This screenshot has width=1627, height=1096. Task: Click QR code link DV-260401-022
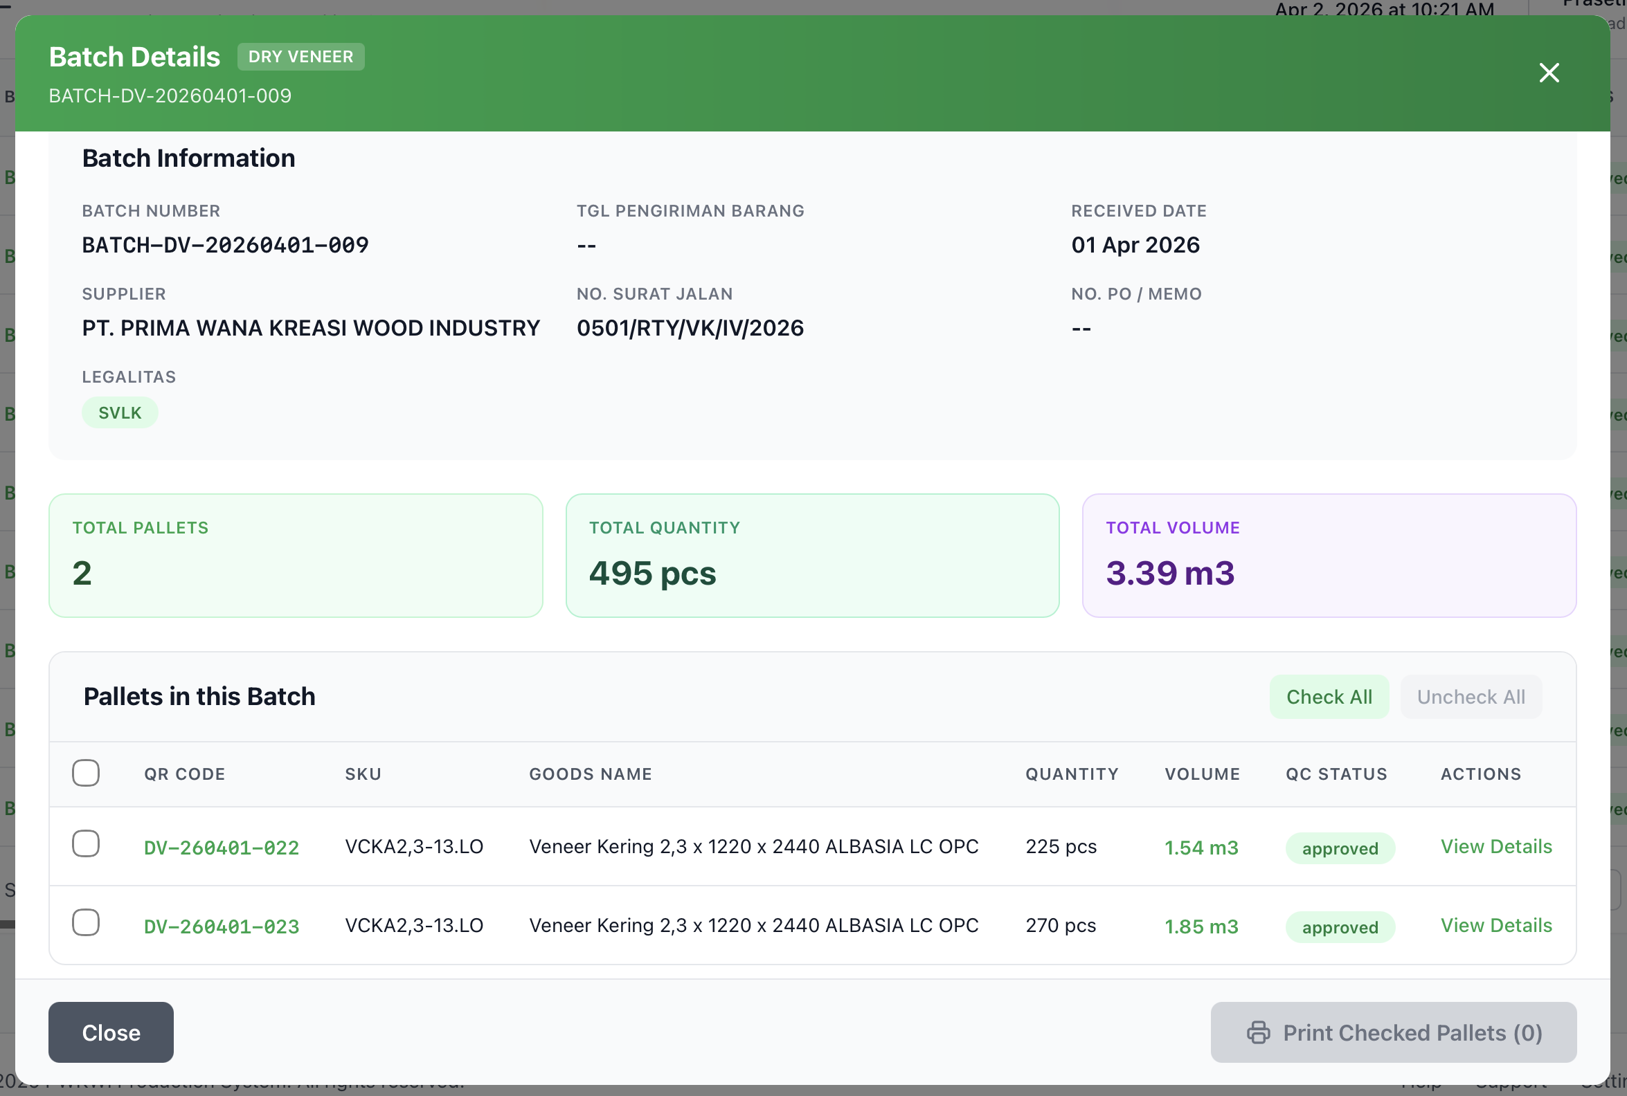pyautogui.click(x=222, y=848)
